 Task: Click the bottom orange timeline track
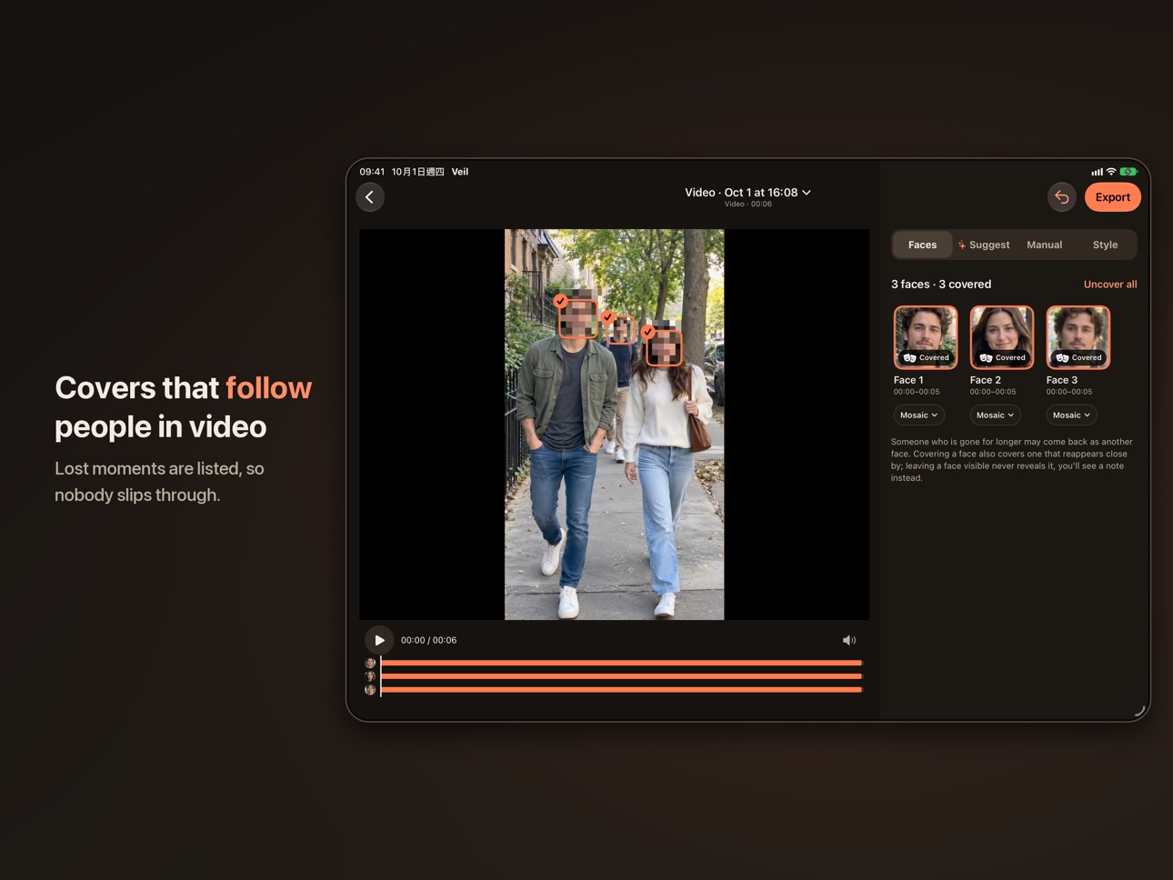[621, 690]
